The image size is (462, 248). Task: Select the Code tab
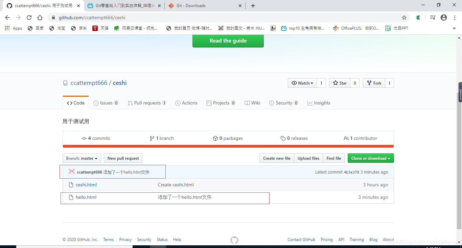[76, 103]
